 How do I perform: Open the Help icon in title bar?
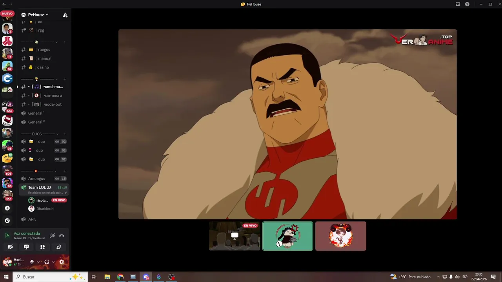click(x=467, y=4)
